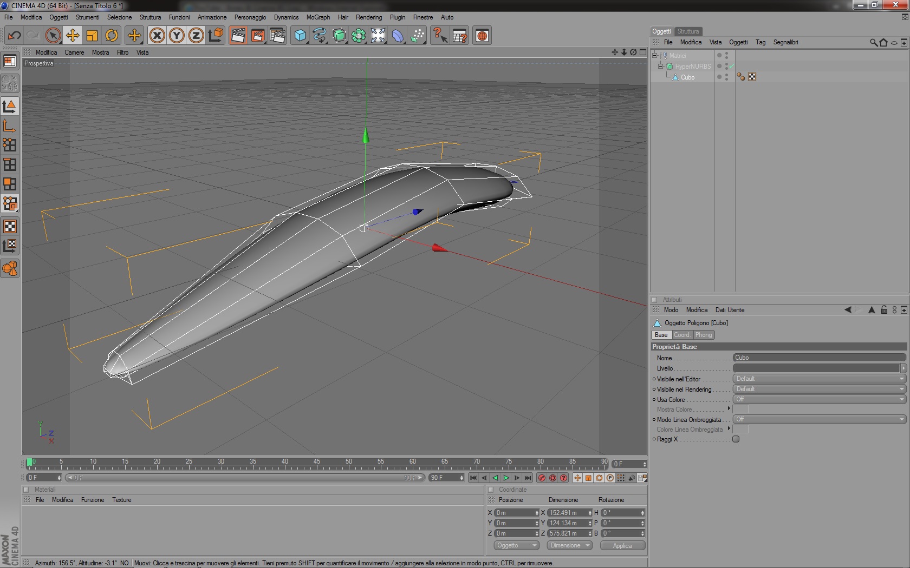
Task: Open Visibile nell'Editor dropdown
Action: click(820, 379)
